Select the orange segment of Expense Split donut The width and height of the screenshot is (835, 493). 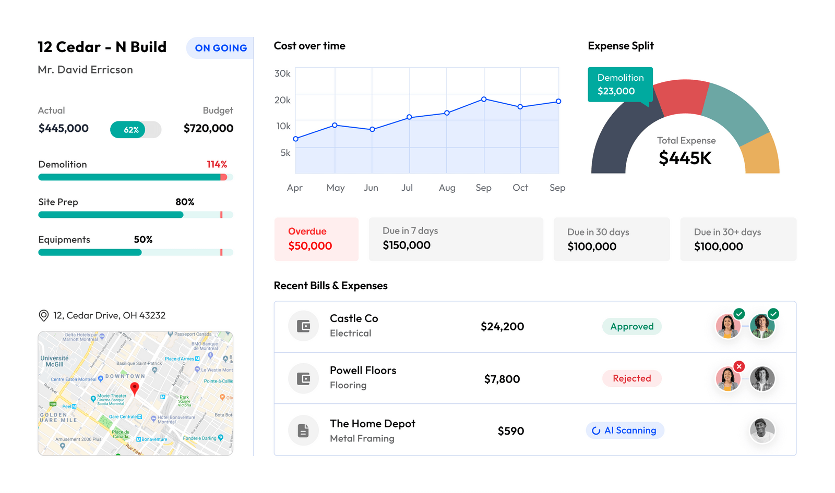tap(761, 155)
